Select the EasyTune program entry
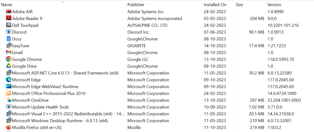This screenshot has width=314, height=132. (157, 46)
